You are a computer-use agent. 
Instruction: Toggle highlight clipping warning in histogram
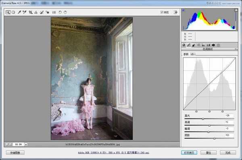[236, 10]
